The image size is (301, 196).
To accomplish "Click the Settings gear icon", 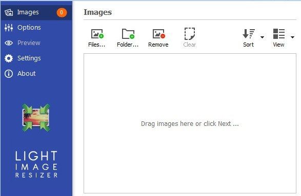I will tap(9, 58).
